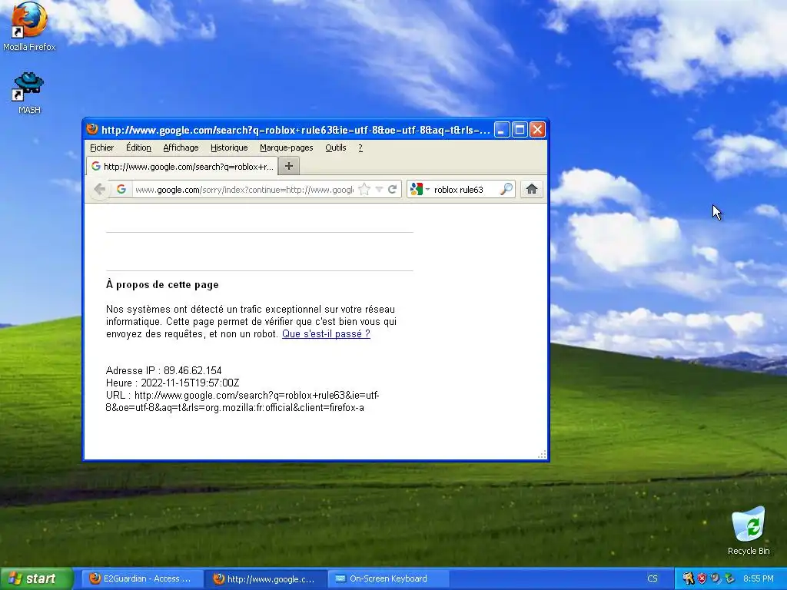
Task: Click into the URL address field
Action: [244, 189]
